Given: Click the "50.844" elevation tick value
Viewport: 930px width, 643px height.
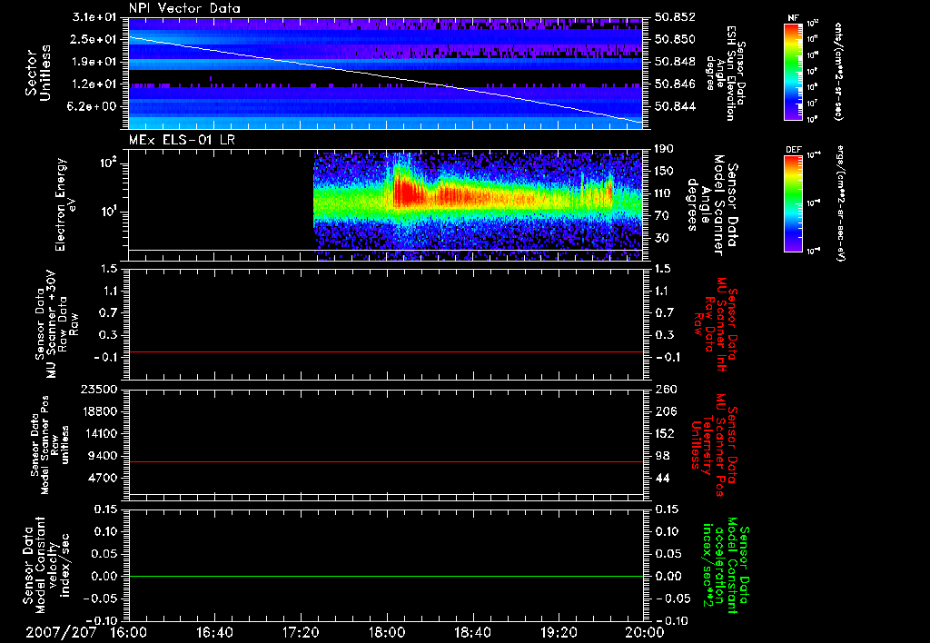Looking at the screenshot, I should coord(675,107).
